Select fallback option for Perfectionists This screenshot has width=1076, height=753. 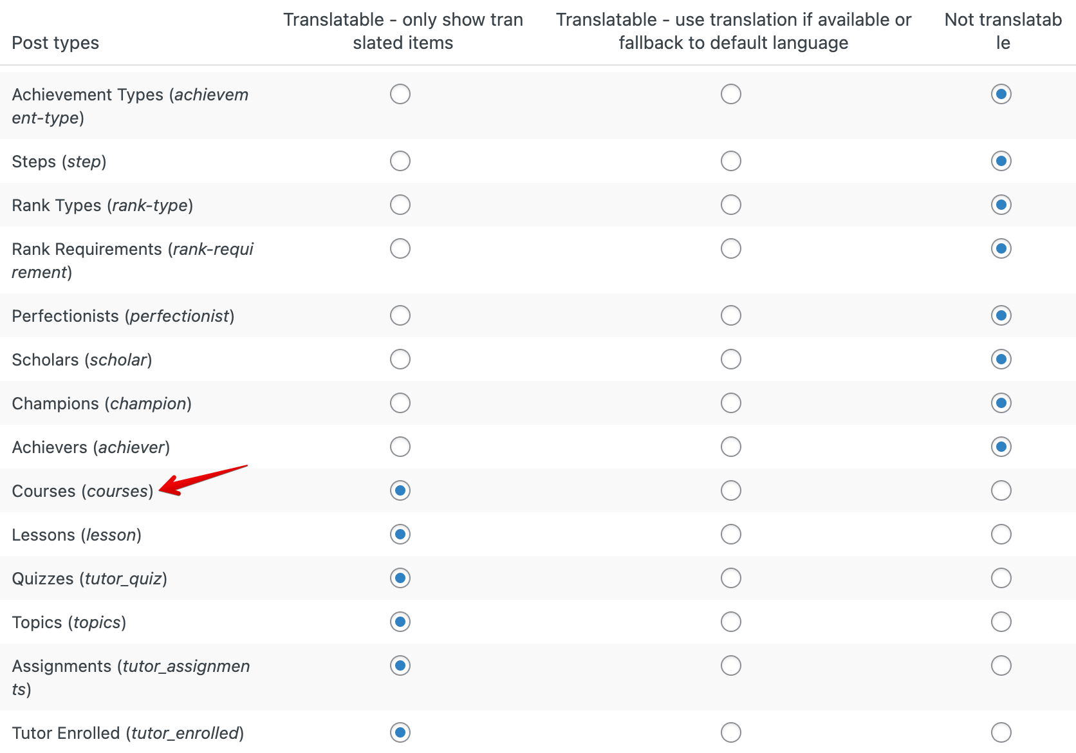(x=731, y=315)
